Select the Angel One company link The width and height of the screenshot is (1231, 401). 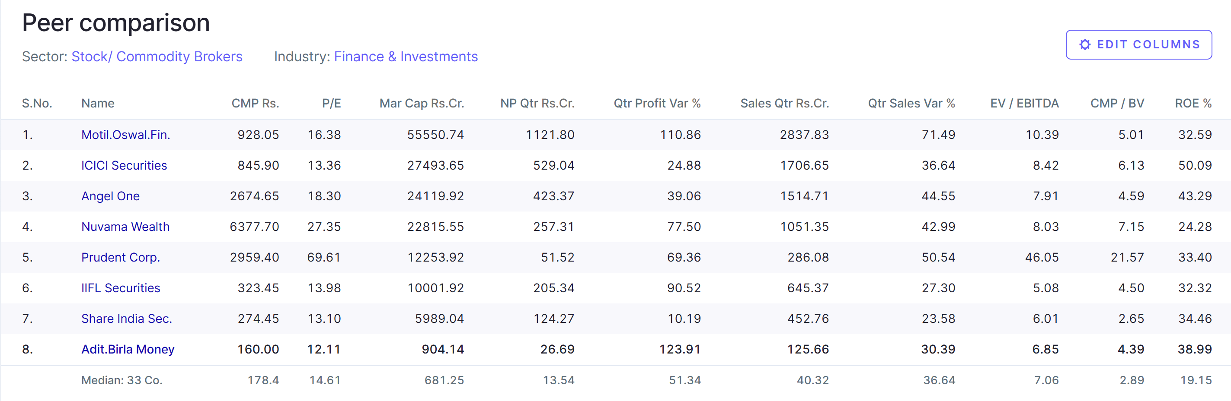coord(110,196)
